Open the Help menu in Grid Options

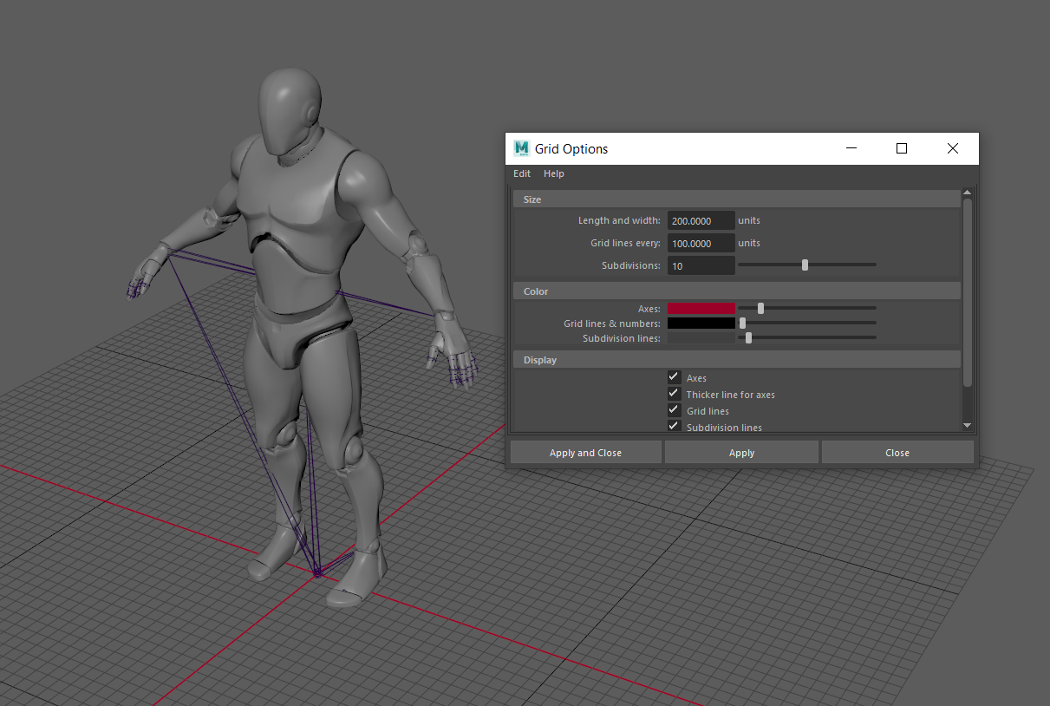point(554,173)
